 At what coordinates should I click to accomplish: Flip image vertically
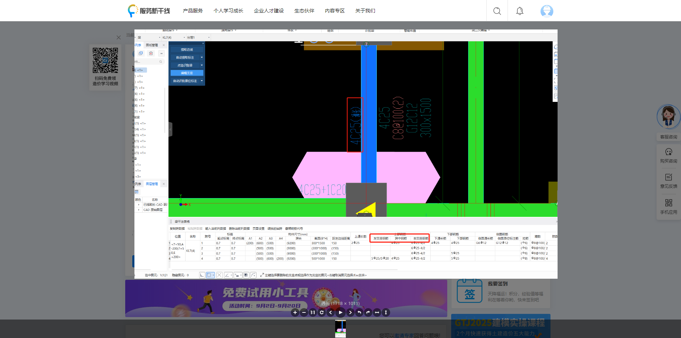(x=386, y=312)
